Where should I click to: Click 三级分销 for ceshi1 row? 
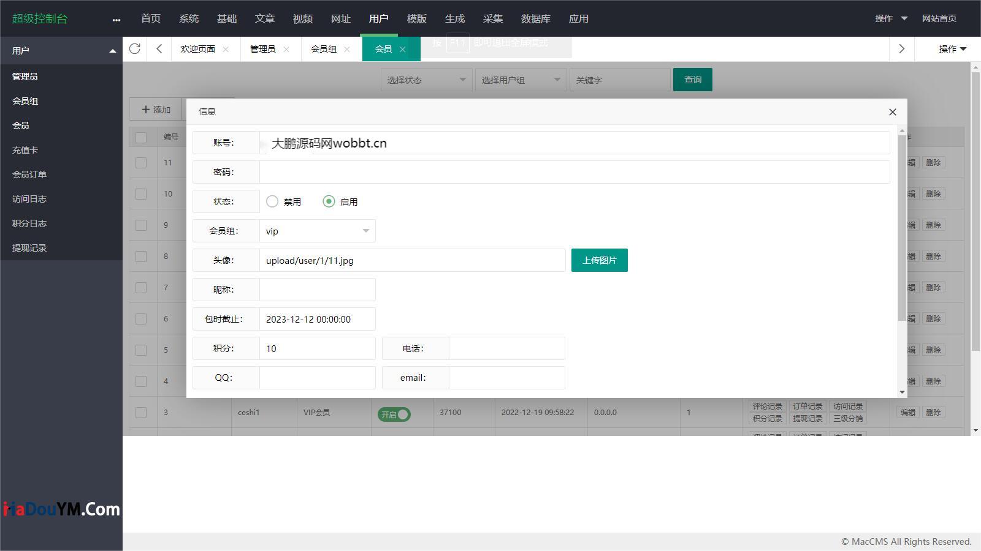pyautogui.click(x=848, y=419)
